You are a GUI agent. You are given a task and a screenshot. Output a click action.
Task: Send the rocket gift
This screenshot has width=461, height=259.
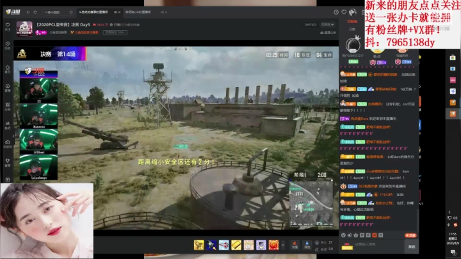[x=211, y=245]
